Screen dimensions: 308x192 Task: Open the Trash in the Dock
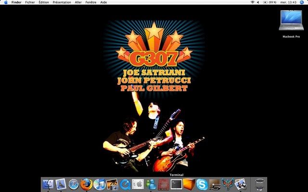tap(260, 184)
